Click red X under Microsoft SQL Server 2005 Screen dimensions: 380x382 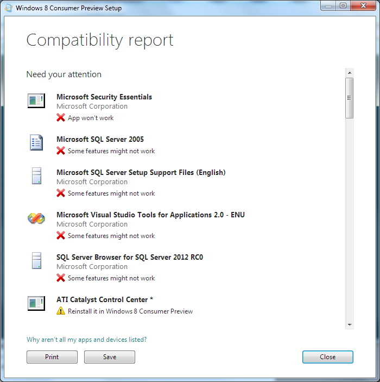click(x=61, y=151)
